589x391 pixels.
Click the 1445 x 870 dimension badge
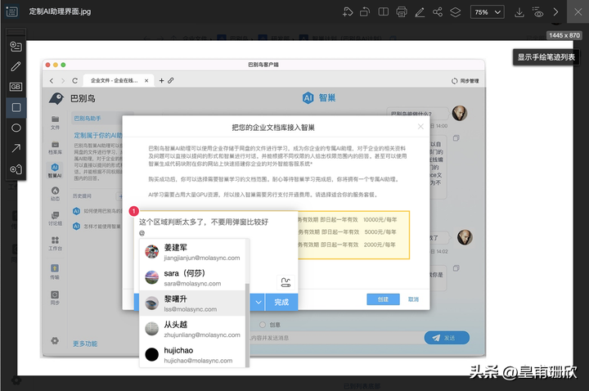click(x=564, y=35)
